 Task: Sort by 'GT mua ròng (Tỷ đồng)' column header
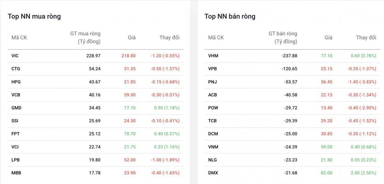click(85, 38)
